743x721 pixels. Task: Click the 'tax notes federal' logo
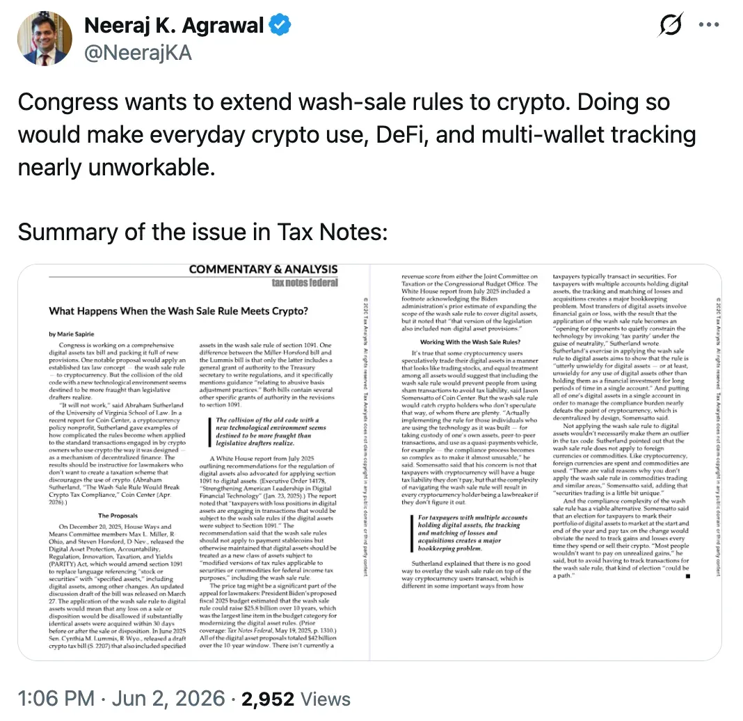pos(305,283)
